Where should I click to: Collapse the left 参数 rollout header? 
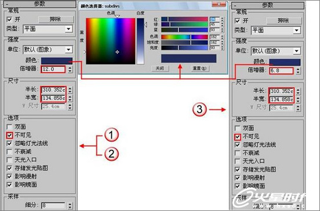point(39,4)
